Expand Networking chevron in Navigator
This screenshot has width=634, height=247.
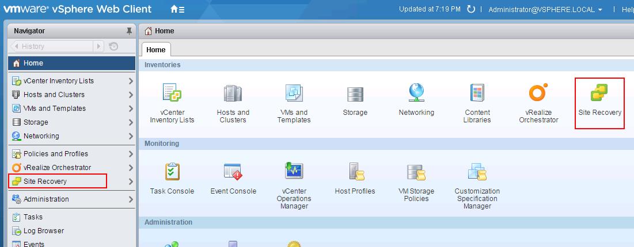[131, 136]
